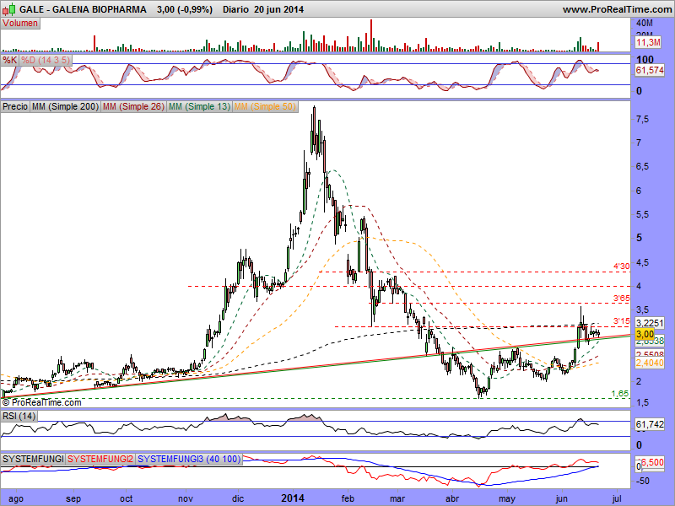This screenshot has width=675, height=506.
Task: Select the MM (Simple 13) label
Action: [200, 106]
